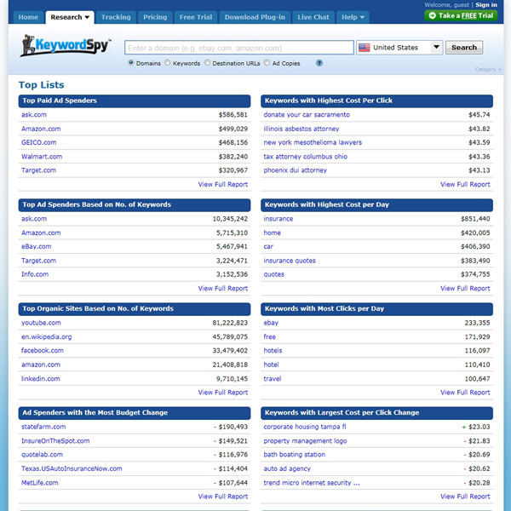Open keyword property management logo
Viewport: 511px width, 511px height.
pyautogui.click(x=305, y=440)
